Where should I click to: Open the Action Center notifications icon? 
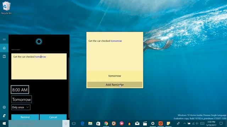click(x=221, y=123)
